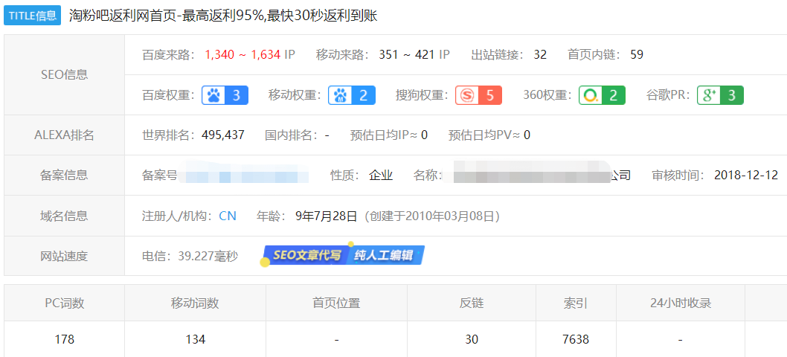
Task: Click the 备案信息 row label
Action: click(64, 176)
